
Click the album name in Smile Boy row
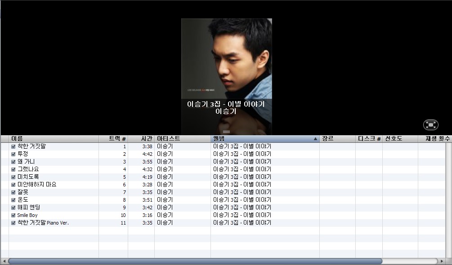coord(242,215)
